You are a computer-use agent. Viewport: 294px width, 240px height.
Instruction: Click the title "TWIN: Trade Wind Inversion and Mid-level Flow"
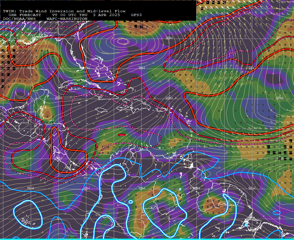[x=64, y=11]
